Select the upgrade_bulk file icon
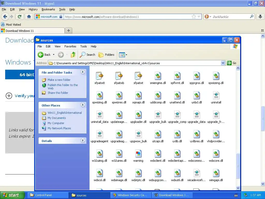Image resolution: width=265 pixels, height=199 pixels. click(x=158, y=115)
